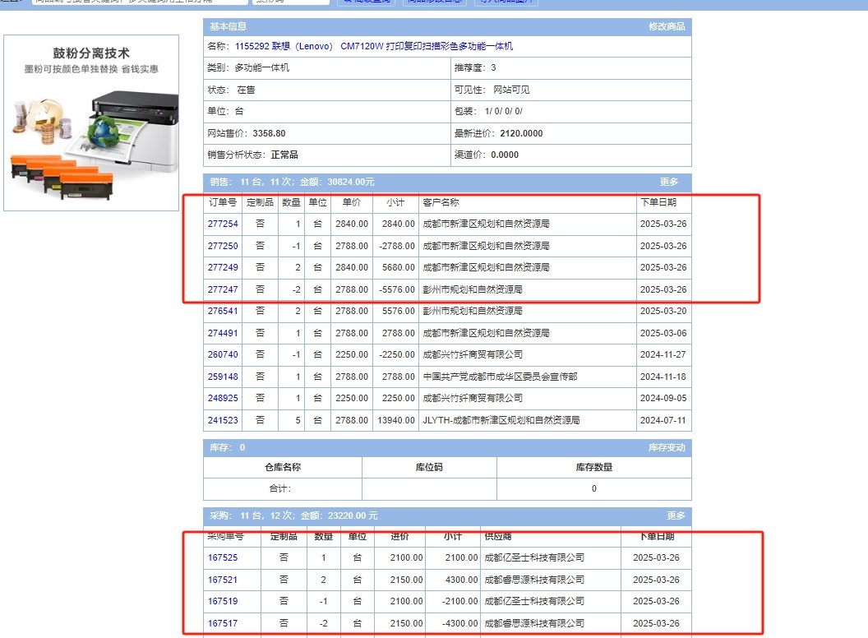Click the 订单号 column header in sales table

223,203
